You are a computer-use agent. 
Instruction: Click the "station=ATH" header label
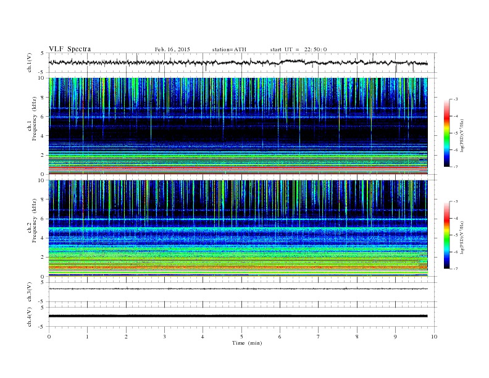(x=229, y=49)
